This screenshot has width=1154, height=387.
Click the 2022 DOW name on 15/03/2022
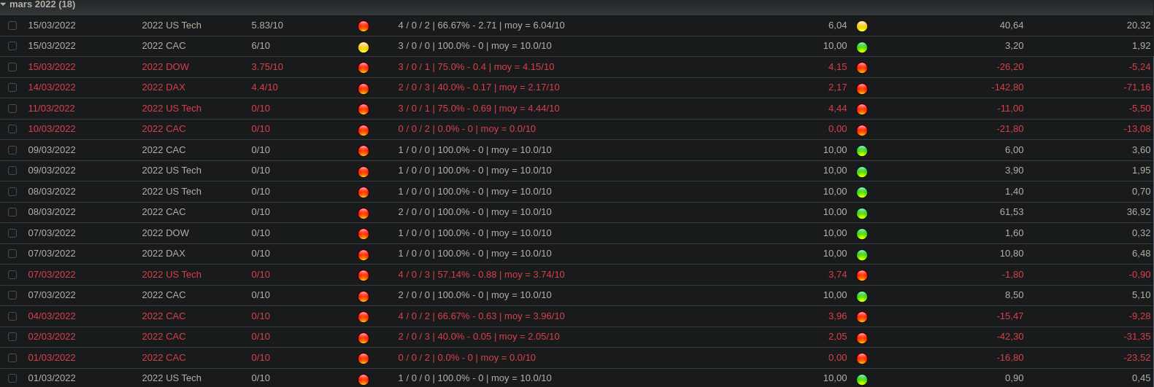pos(165,67)
